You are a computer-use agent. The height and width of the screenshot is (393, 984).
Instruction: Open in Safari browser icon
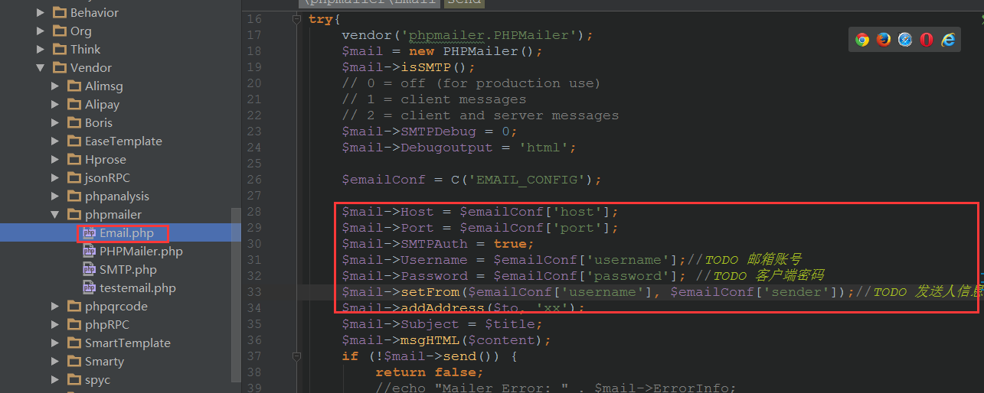905,40
